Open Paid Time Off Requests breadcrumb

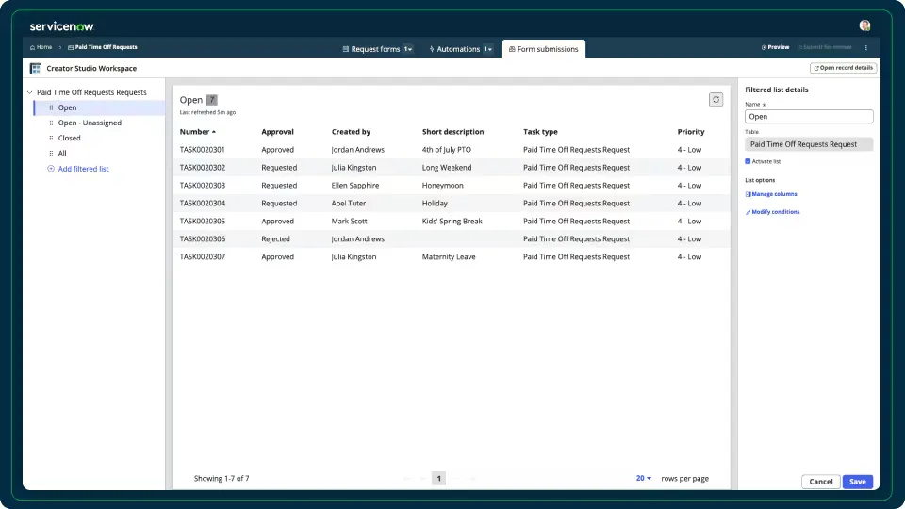(x=102, y=47)
